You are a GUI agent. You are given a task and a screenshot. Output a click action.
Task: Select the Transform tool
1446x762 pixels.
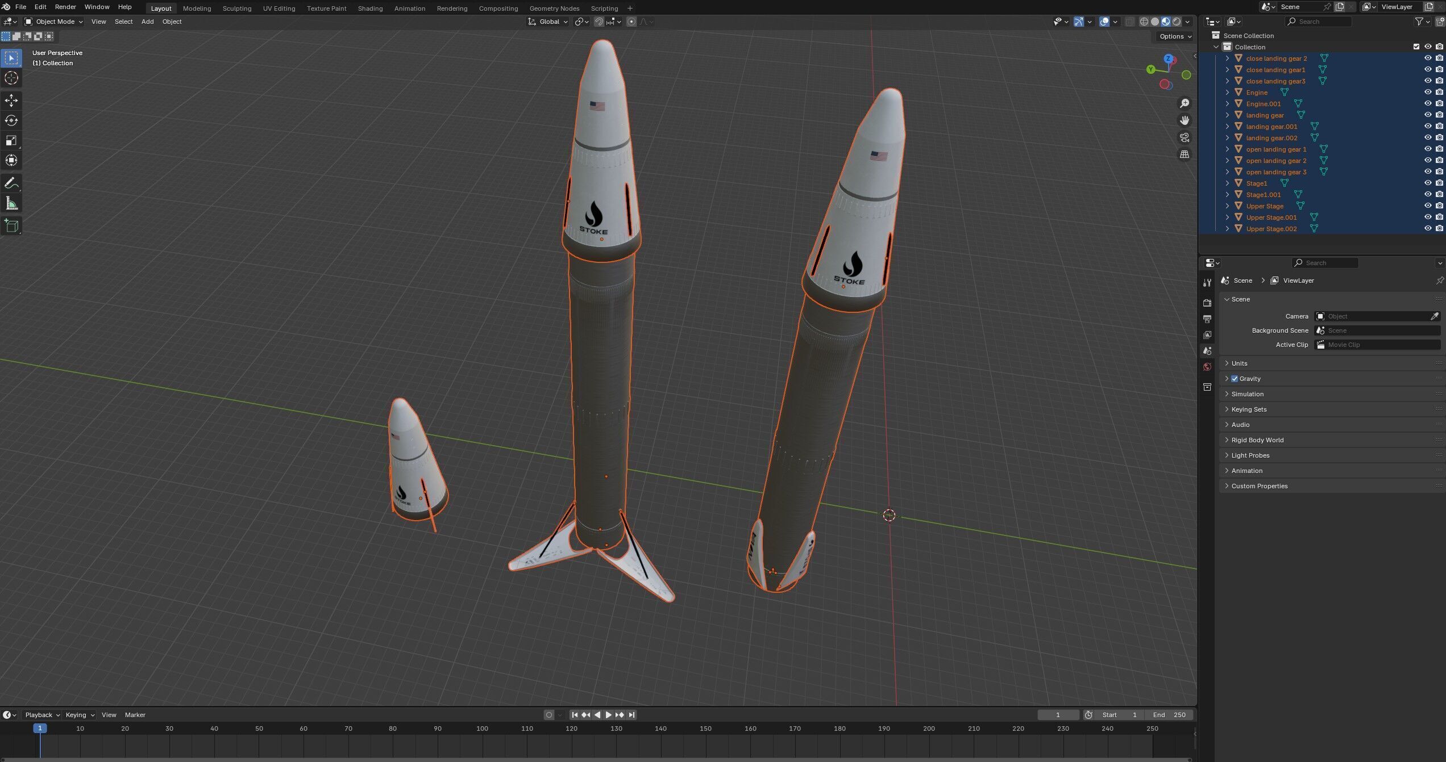(x=11, y=160)
